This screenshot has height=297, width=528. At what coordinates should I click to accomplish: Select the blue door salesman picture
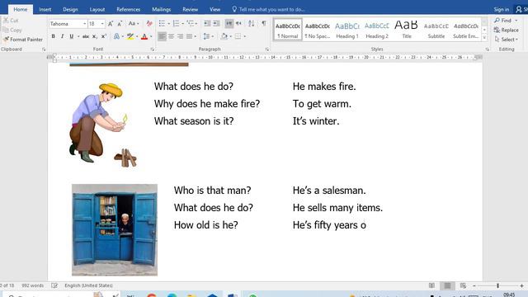115,230
